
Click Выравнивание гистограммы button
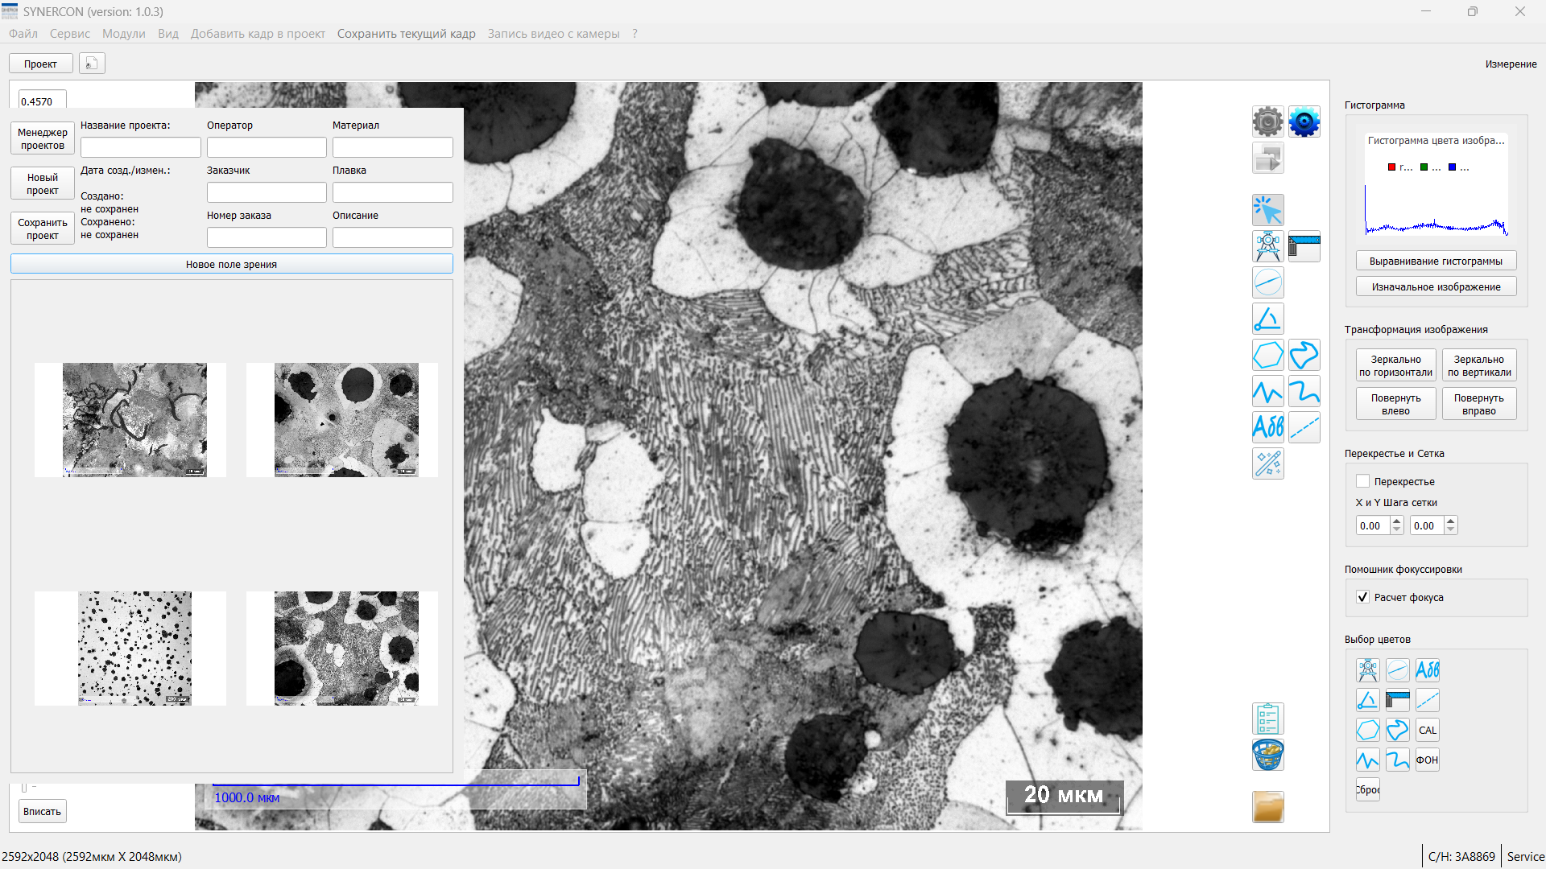click(1436, 262)
